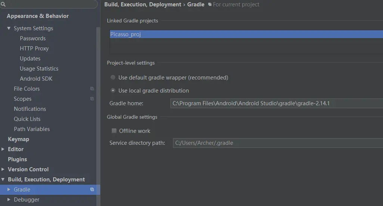
Task: Select the Version Control category label
Action: (x=28, y=169)
